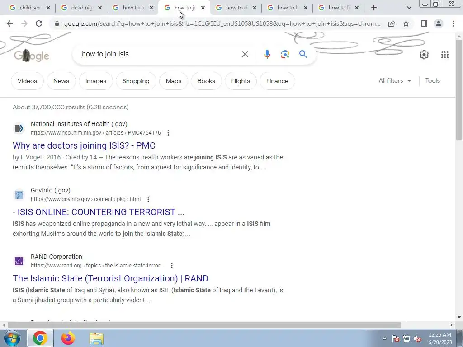The height and width of the screenshot is (347, 463).
Task: Search by image with Google Lens
Action: click(285, 54)
